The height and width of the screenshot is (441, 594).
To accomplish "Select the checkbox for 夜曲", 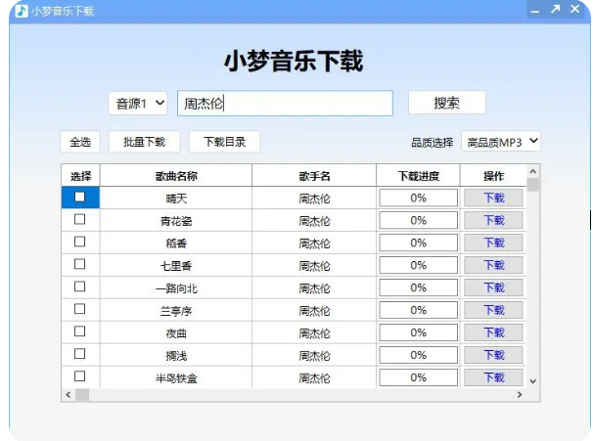I will point(80,331).
